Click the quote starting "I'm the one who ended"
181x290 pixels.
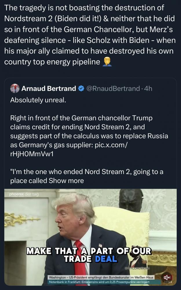[x=87, y=172]
